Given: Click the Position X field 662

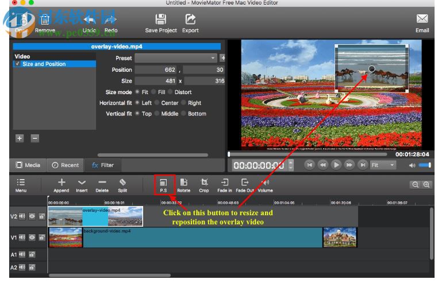Looking at the screenshot, I should coord(156,70).
